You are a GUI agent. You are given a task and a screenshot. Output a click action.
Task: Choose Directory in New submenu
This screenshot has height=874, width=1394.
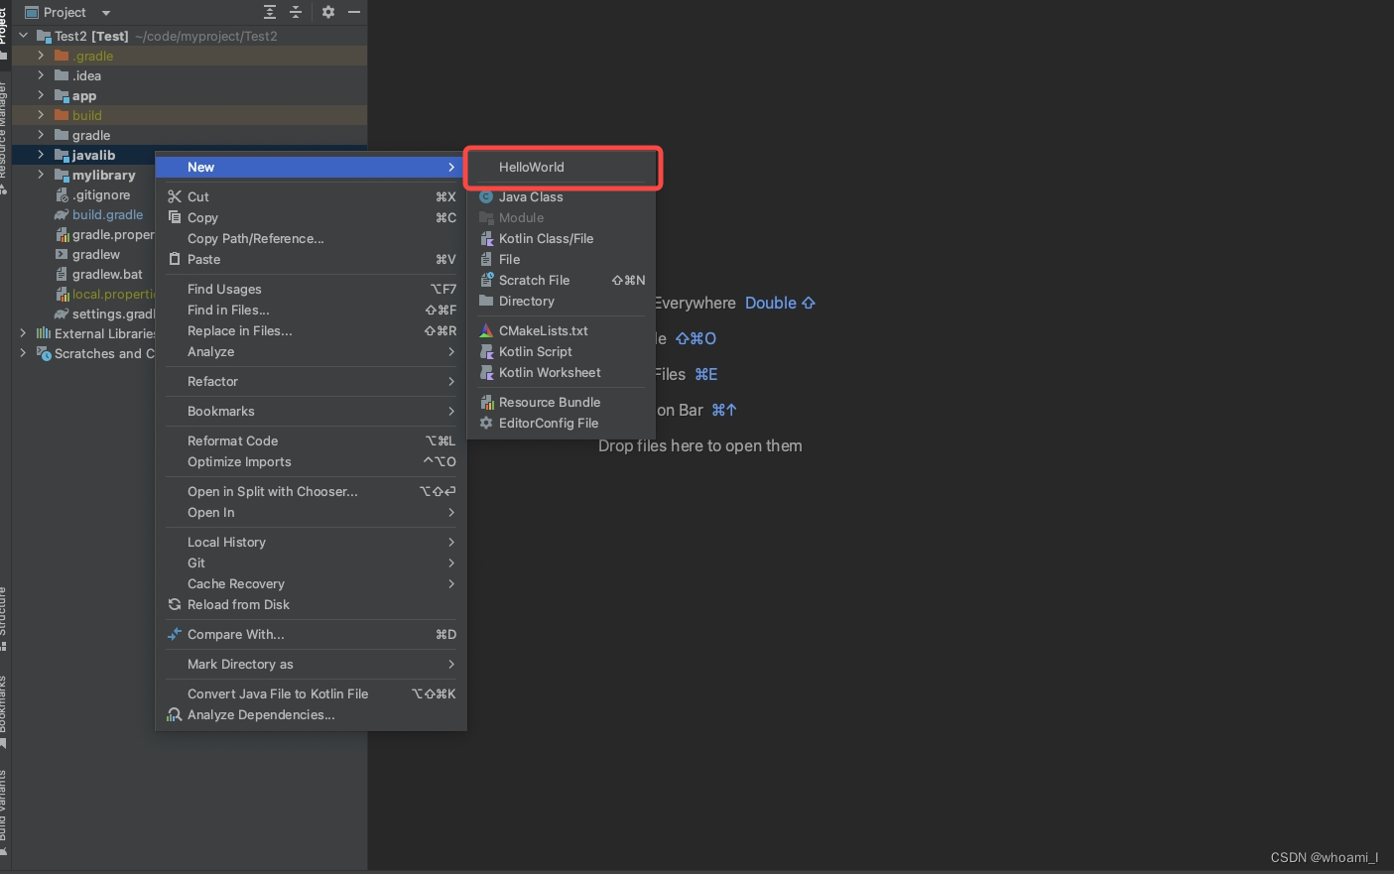point(562,301)
